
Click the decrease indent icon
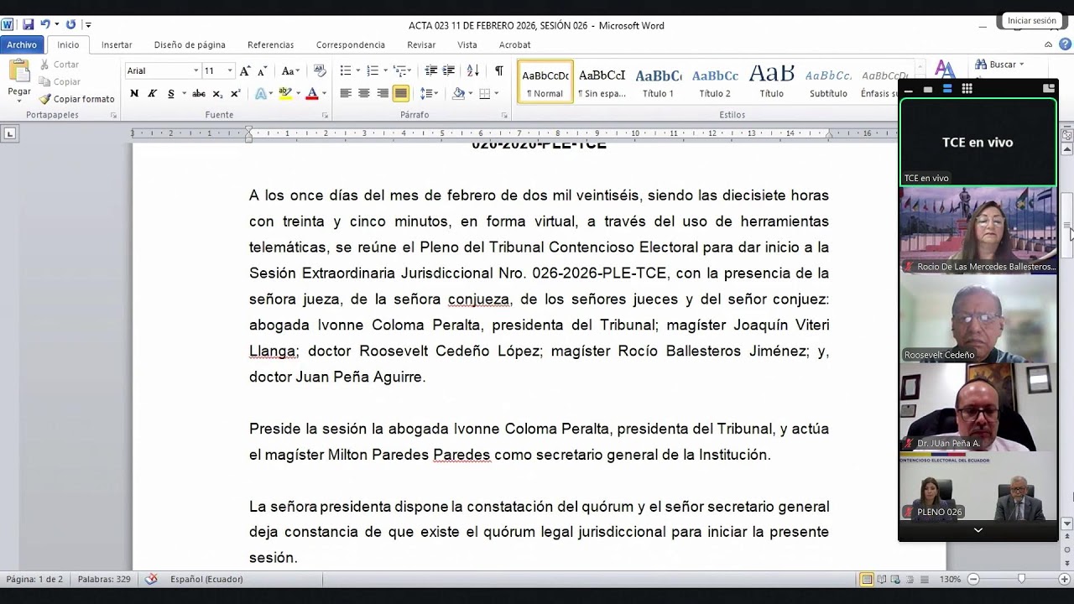coord(431,71)
